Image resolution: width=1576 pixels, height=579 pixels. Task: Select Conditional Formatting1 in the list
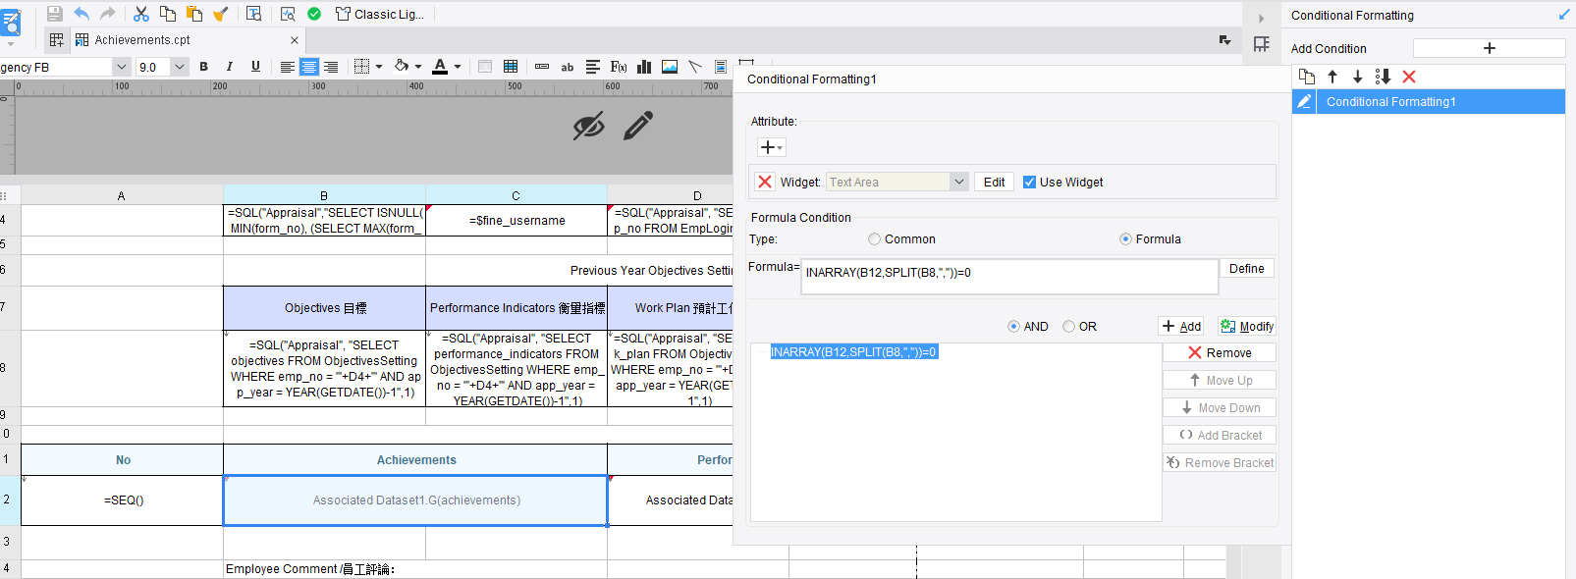coord(1429,101)
